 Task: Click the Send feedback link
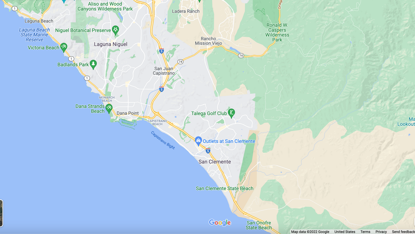click(403, 232)
